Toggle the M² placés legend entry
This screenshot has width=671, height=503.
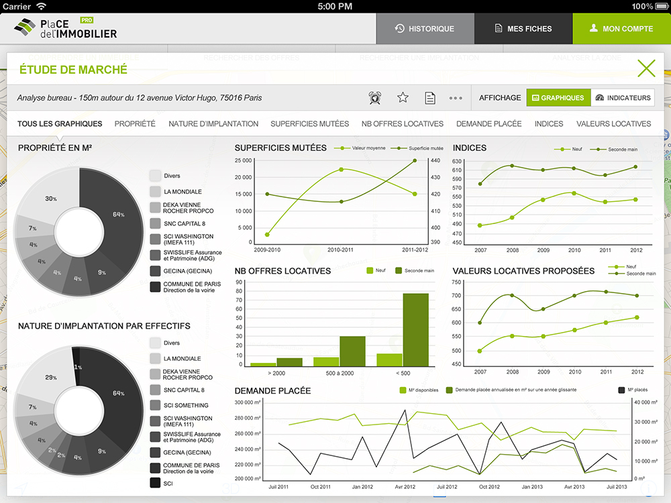coord(621,390)
